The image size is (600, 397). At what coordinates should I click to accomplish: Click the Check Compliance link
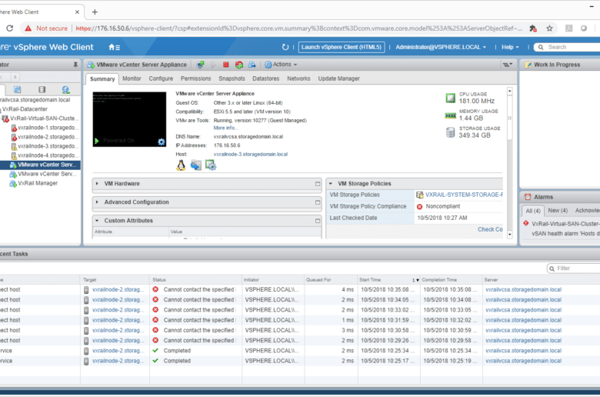tap(490, 229)
